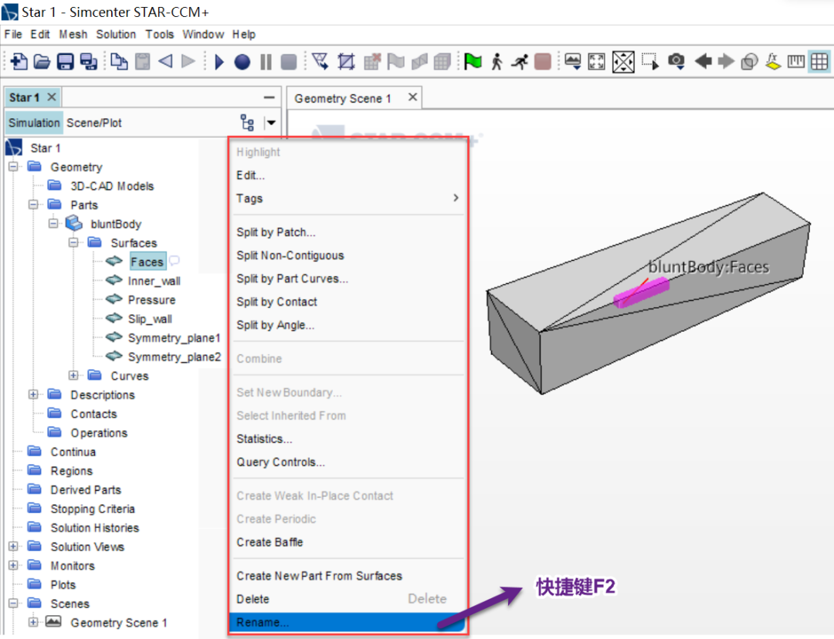Click the inverted triangle mesh icon
This screenshot has height=639, width=834.
pos(320,62)
